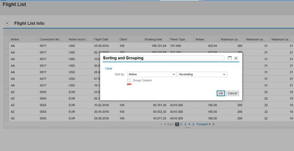Screen dimensions: 294x151
Task: Maximize the Sorting and Grouping dialog
Action: [x=230, y=58]
